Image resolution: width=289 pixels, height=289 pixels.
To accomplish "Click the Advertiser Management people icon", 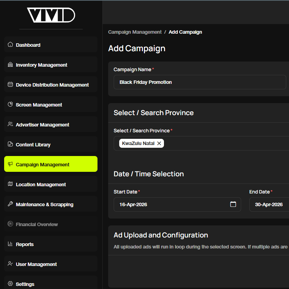I will pyautogui.click(x=9, y=124).
